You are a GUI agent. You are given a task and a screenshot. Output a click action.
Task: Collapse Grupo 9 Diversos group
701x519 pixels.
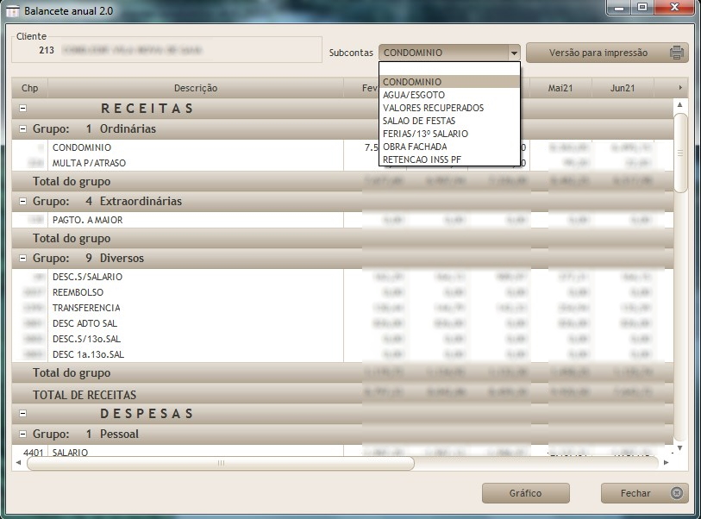(22, 258)
